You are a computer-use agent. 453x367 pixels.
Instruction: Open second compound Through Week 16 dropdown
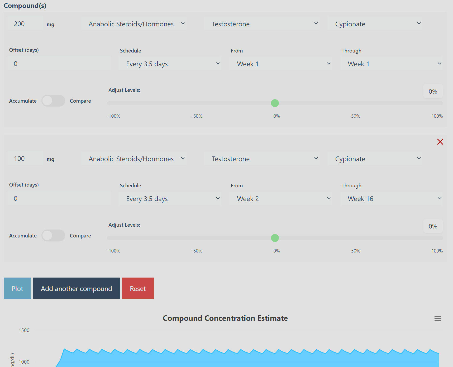pyautogui.click(x=392, y=199)
